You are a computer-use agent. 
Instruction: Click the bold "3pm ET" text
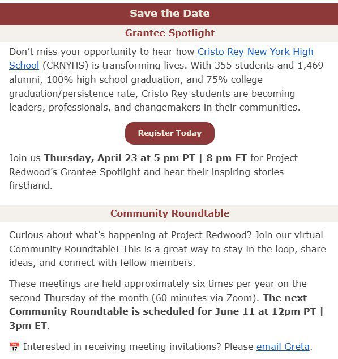(28, 326)
